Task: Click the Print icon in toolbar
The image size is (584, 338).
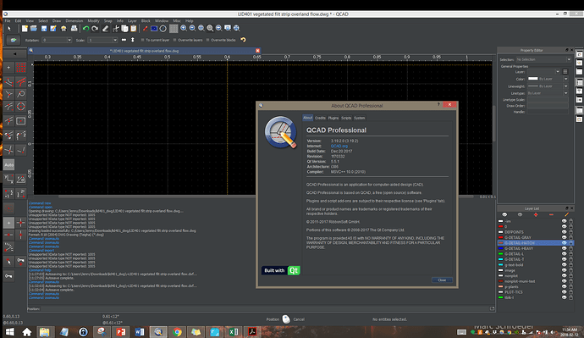Action: [x=74, y=28]
